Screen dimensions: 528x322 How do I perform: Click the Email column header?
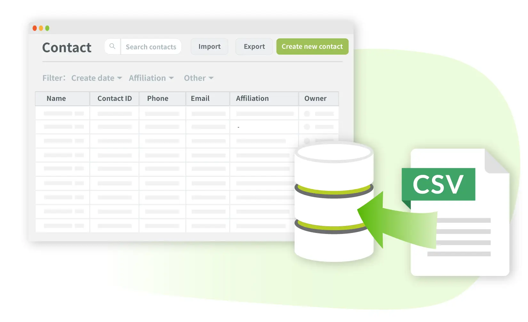[x=200, y=99]
